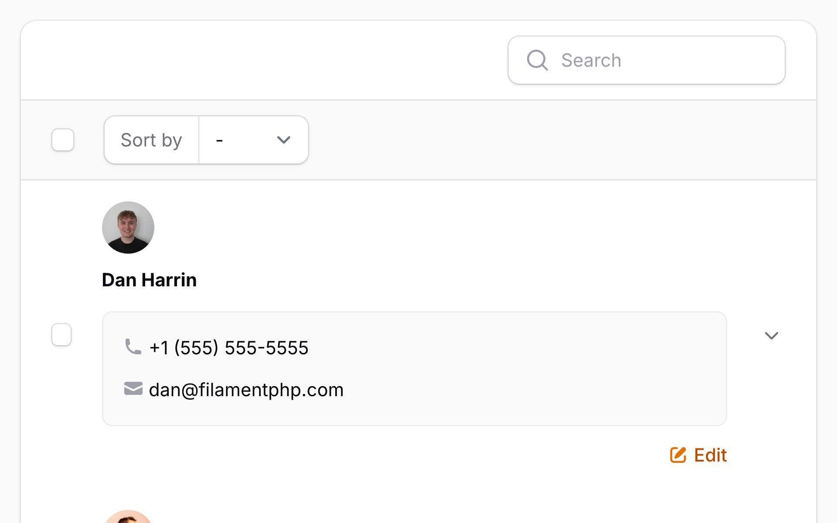The image size is (837, 523).
Task: Click the envelope email icon
Action: 133,389
